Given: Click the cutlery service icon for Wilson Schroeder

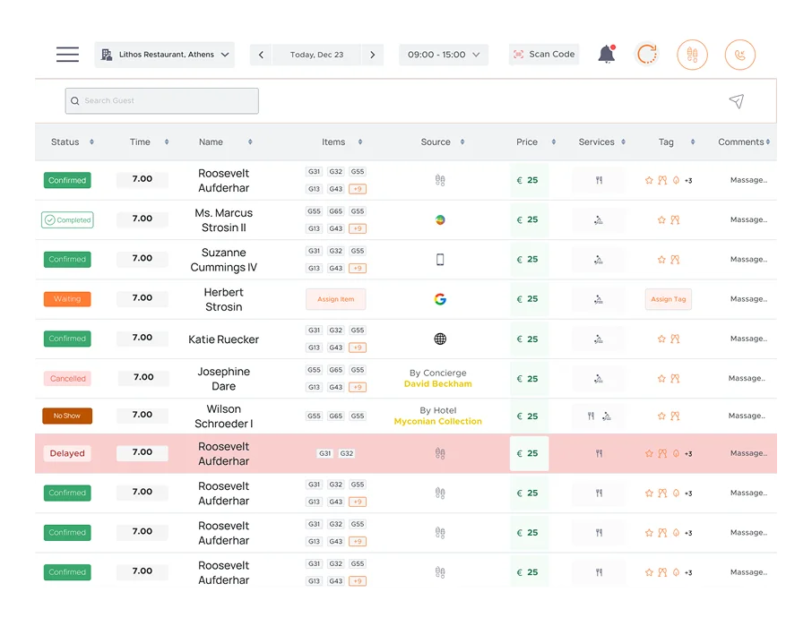Looking at the screenshot, I should (x=591, y=416).
